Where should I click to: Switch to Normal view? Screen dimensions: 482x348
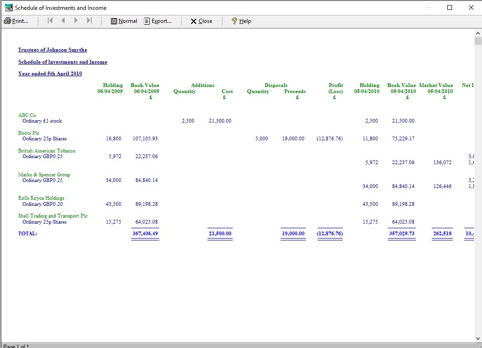pyautogui.click(x=124, y=21)
